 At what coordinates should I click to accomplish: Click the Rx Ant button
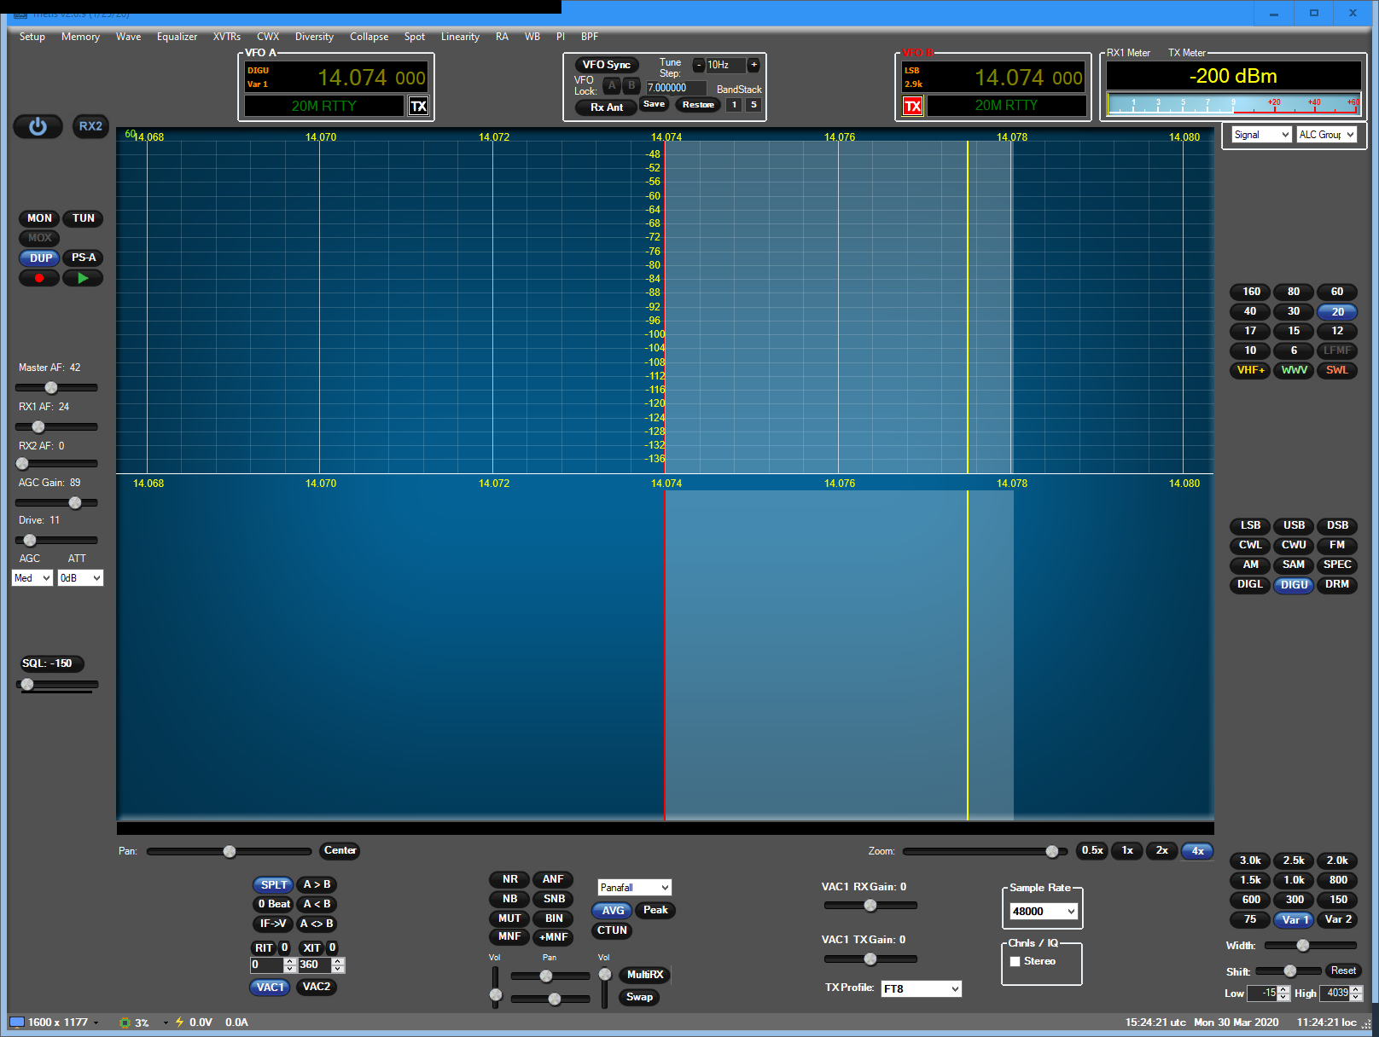coord(606,107)
